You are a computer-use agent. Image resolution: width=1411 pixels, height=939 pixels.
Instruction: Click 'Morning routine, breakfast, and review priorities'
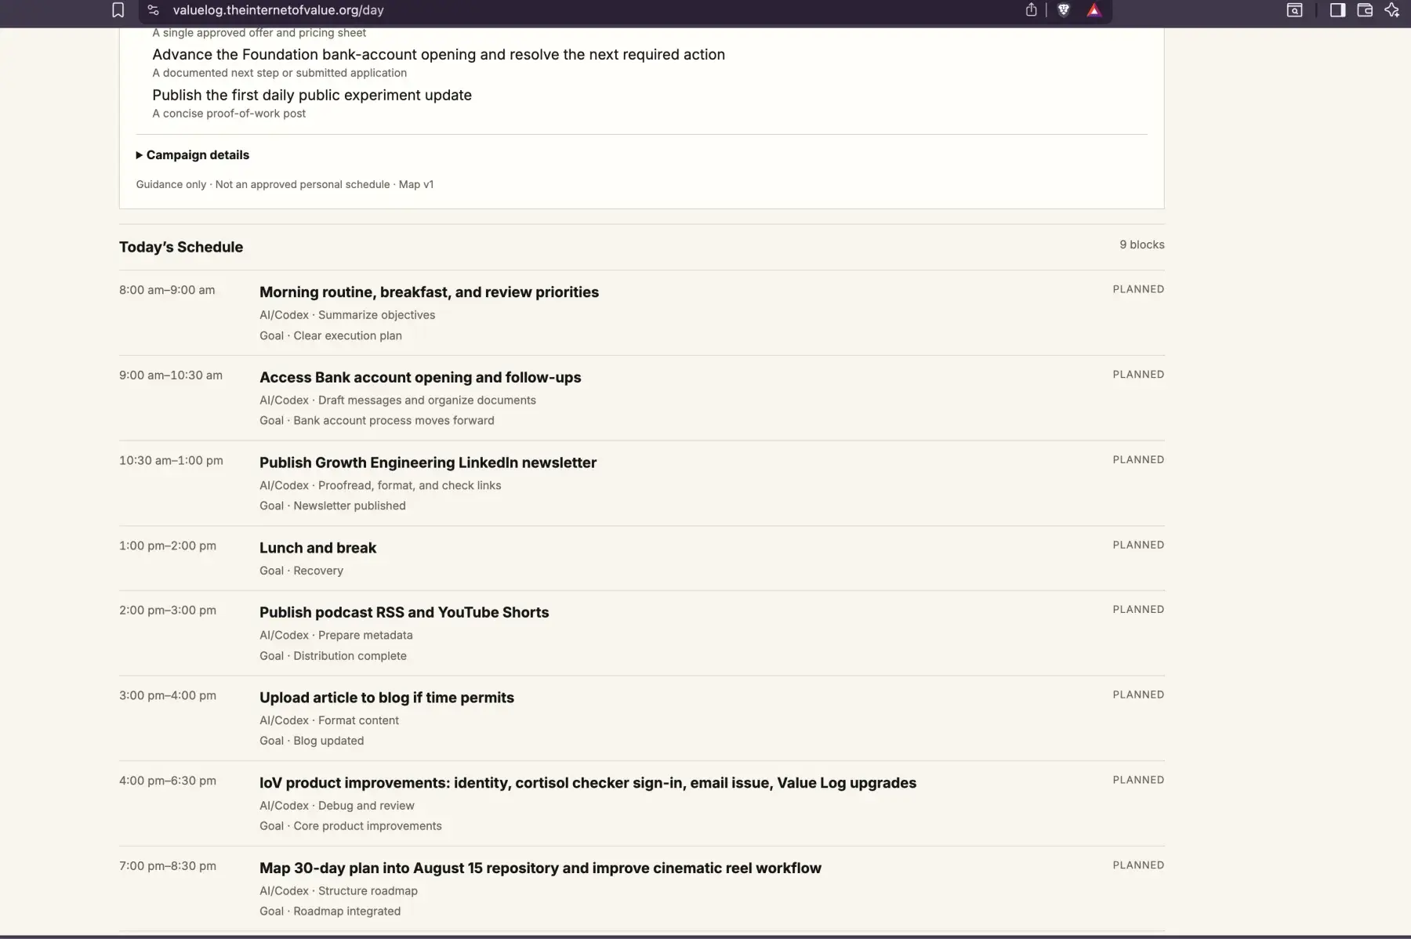pos(429,292)
